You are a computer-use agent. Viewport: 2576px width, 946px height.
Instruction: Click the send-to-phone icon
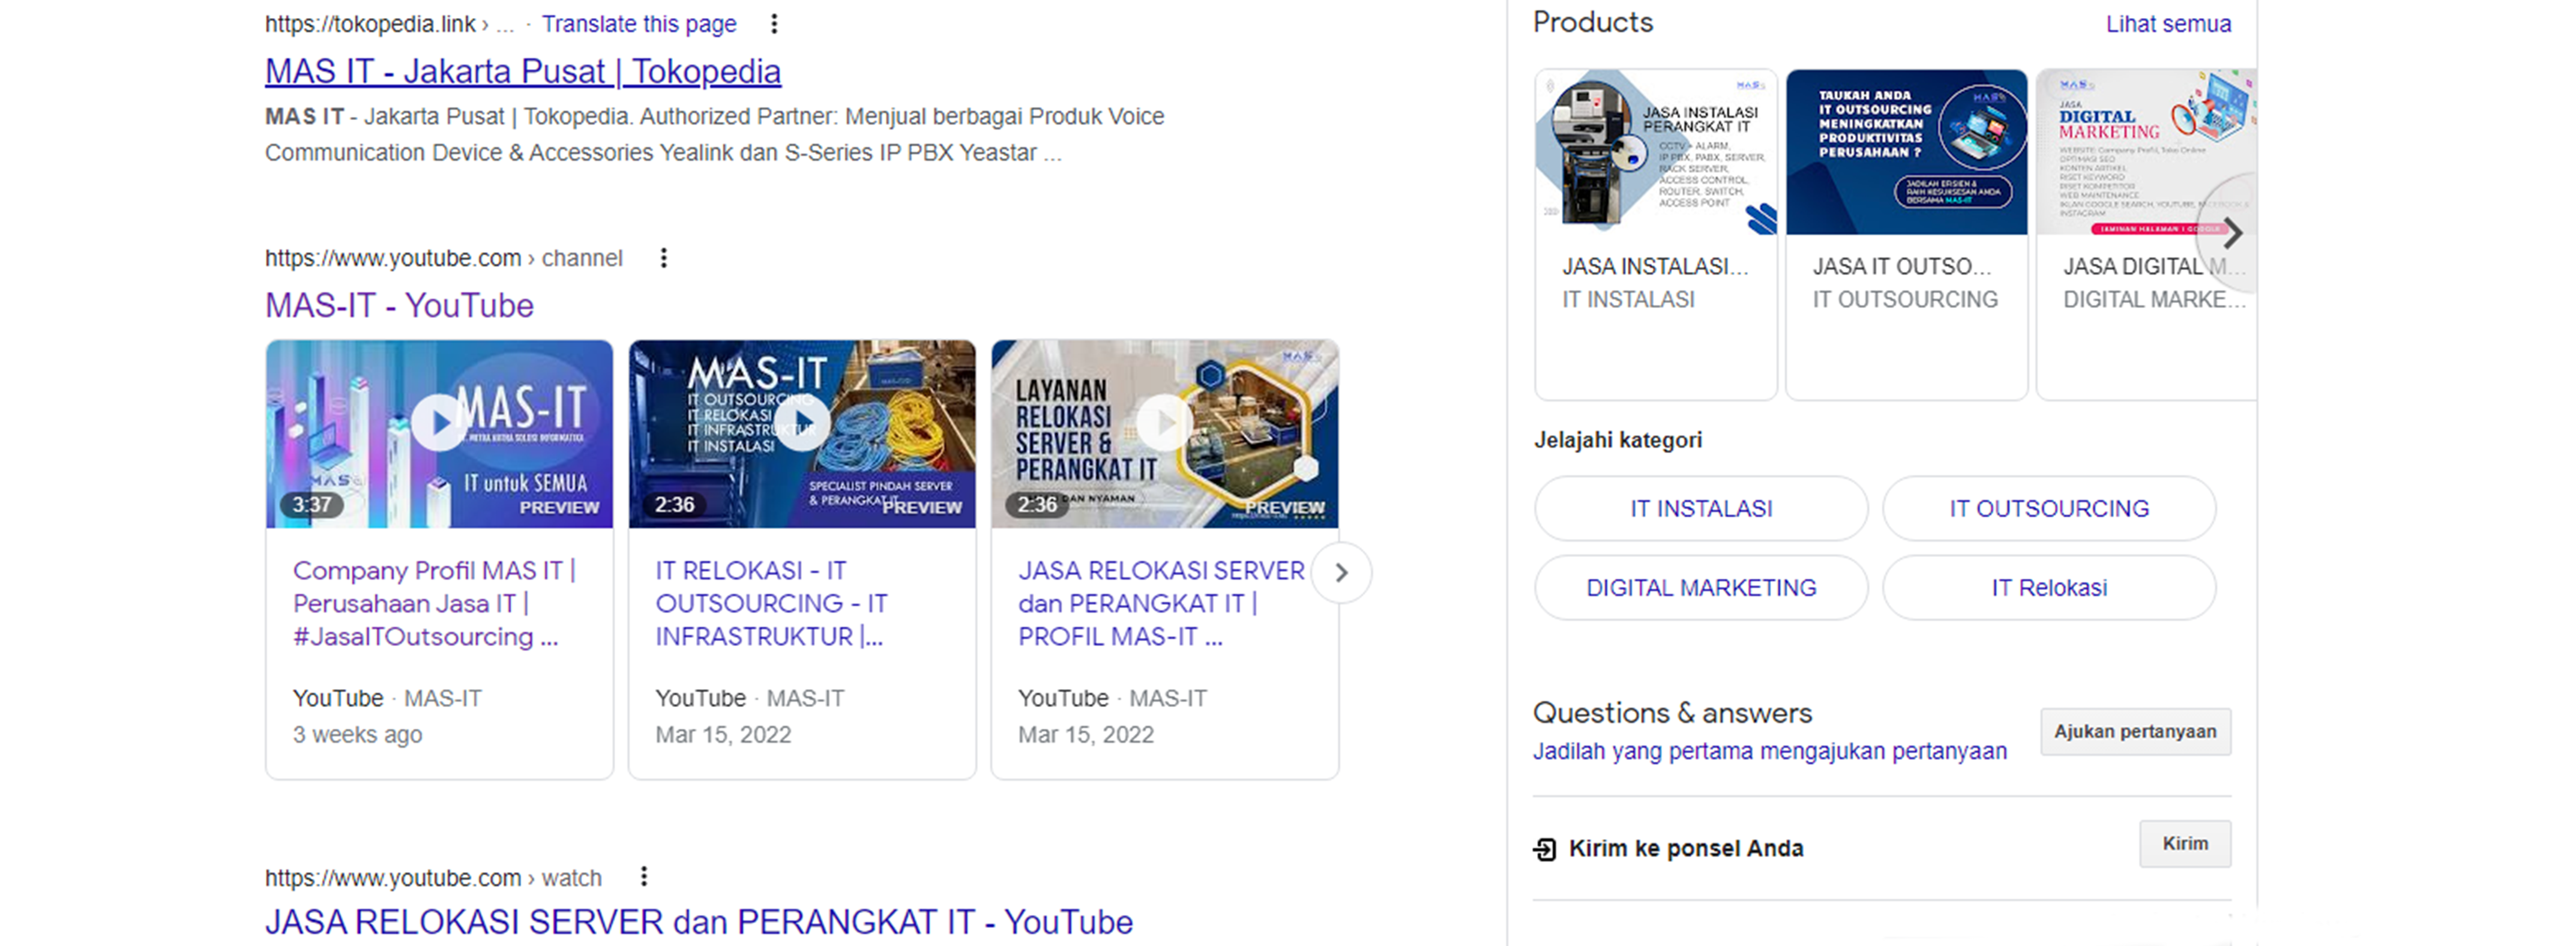pyautogui.click(x=1545, y=849)
